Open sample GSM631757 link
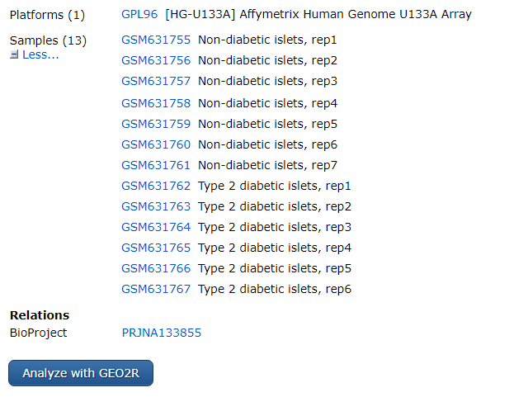 [x=156, y=81]
